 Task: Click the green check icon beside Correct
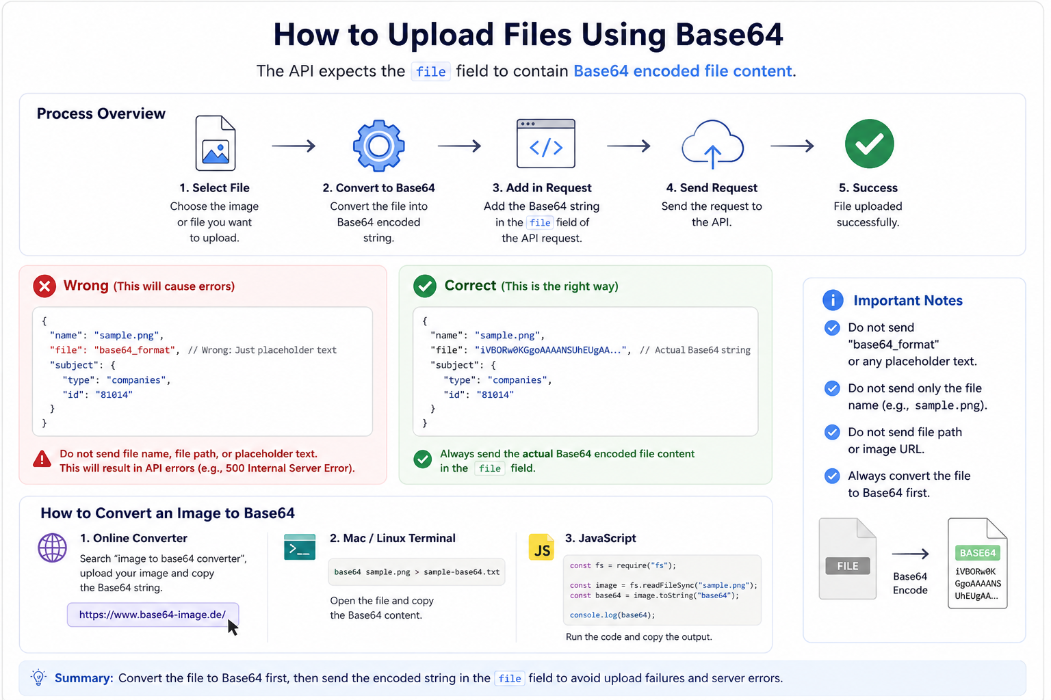pyautogui.click(x=424, y=286)
